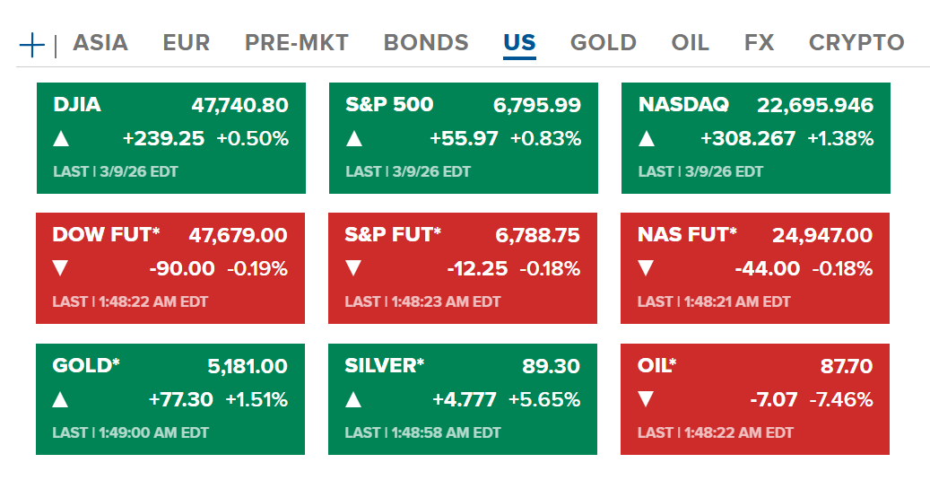Viewport: 930px width, 480px height.
Task: Open the EUR markets tab
Action: (x=187, y=42)
